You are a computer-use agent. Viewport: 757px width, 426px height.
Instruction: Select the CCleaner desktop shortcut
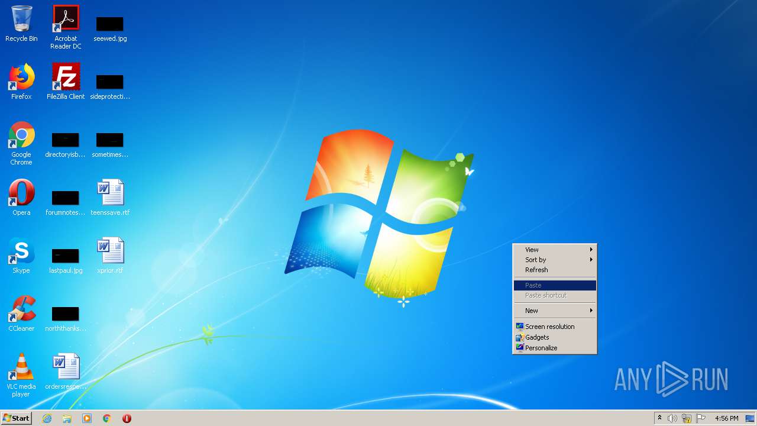(21, 314)
